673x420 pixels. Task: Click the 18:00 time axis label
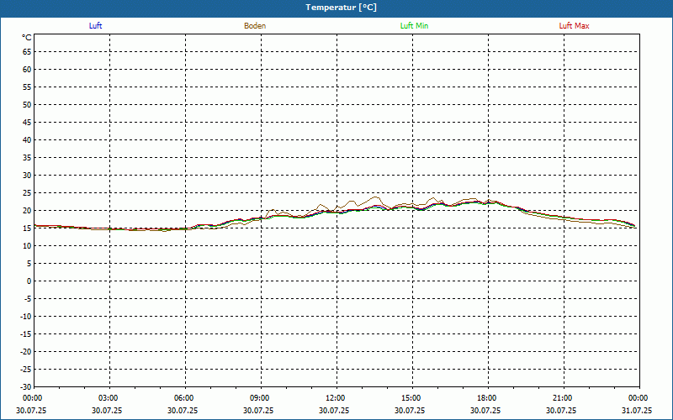click(x=487, y=398)
